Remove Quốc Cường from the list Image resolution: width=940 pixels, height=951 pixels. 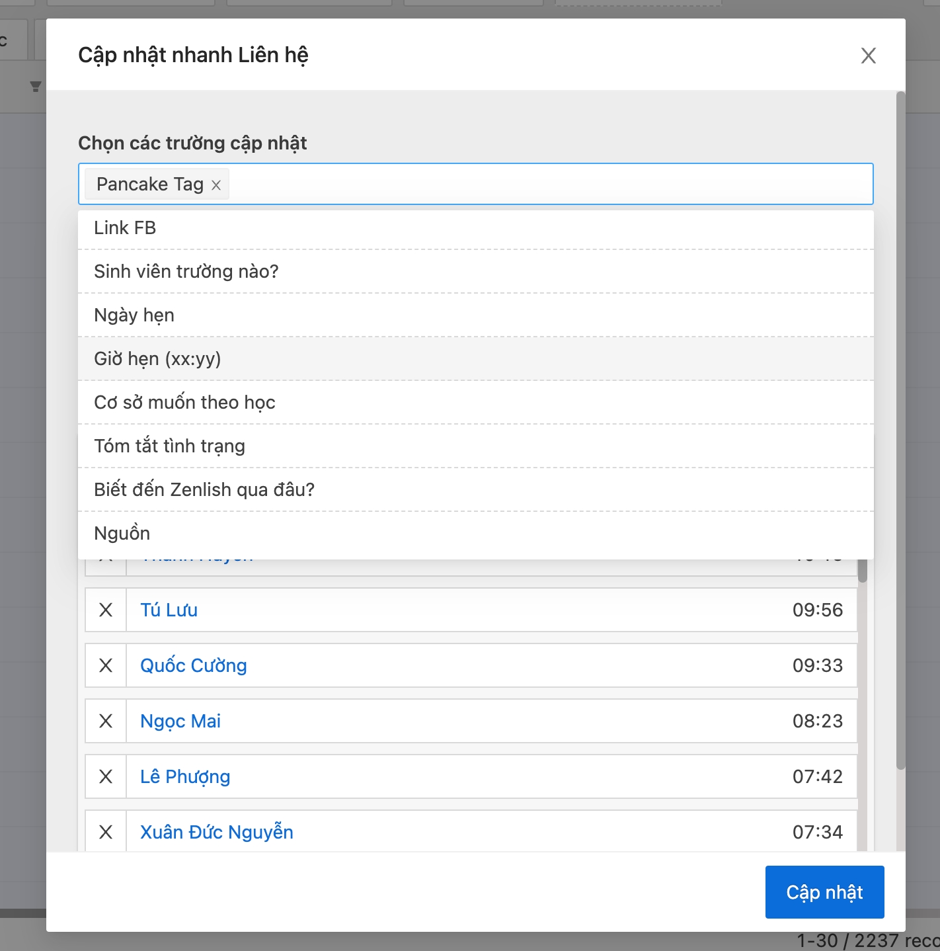106,665
